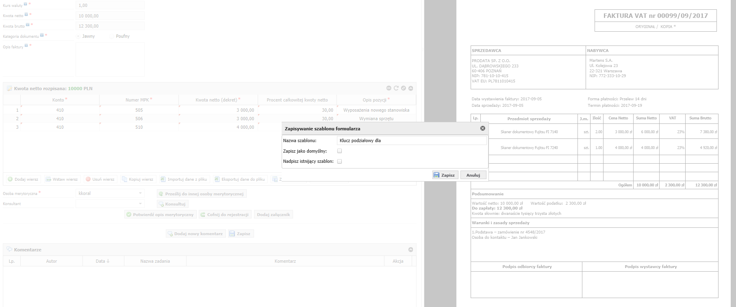The width and height of the screenshot is (736, 307).
Task: Close the template saving dialog
Action: (482, 128)
